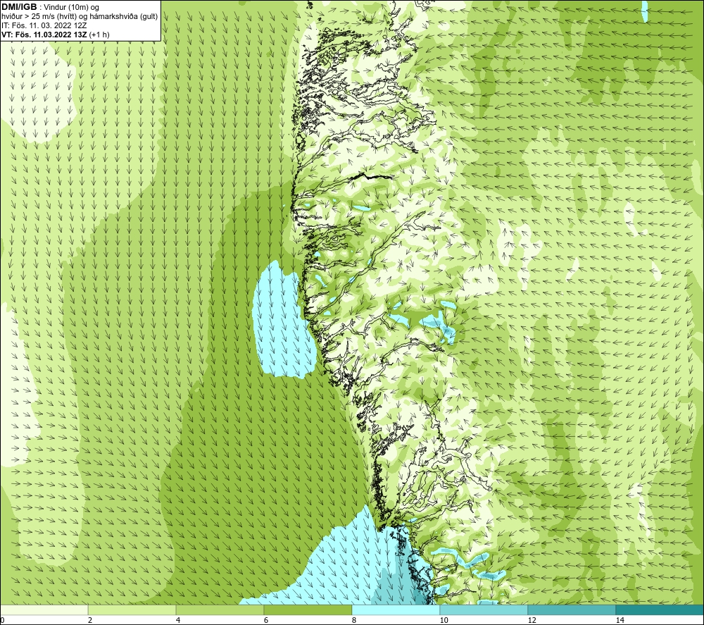The width and height of the screenshot is (704, 625).
Task: Click the scale label "8"
Action: [x=354, y=620]
